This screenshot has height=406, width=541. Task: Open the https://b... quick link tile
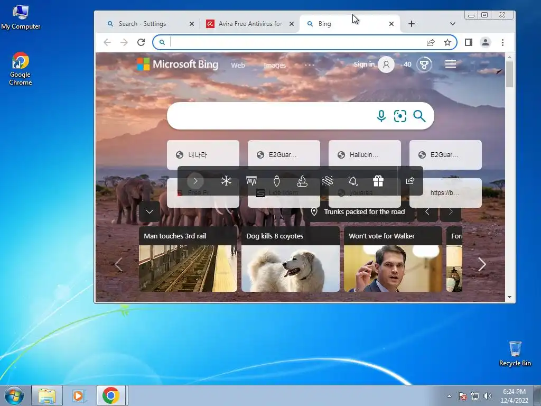click(x=445, y=192)
